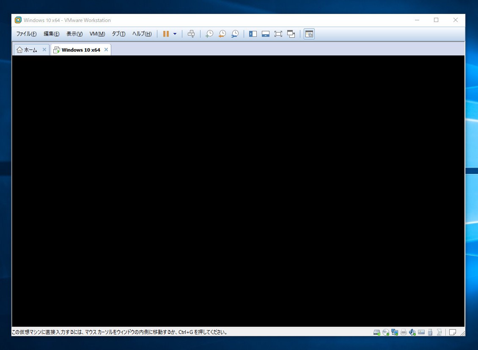Click the smart card reader status icon
478x350 pixels.
421,332
